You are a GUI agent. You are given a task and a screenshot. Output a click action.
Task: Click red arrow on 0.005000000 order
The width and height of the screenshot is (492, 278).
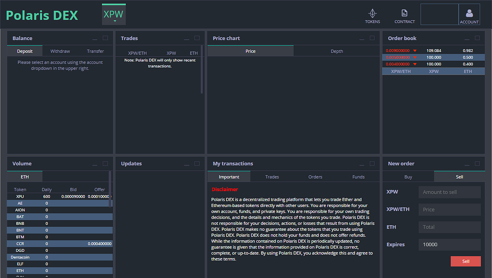pyautogui.click(x=415, y=57)
